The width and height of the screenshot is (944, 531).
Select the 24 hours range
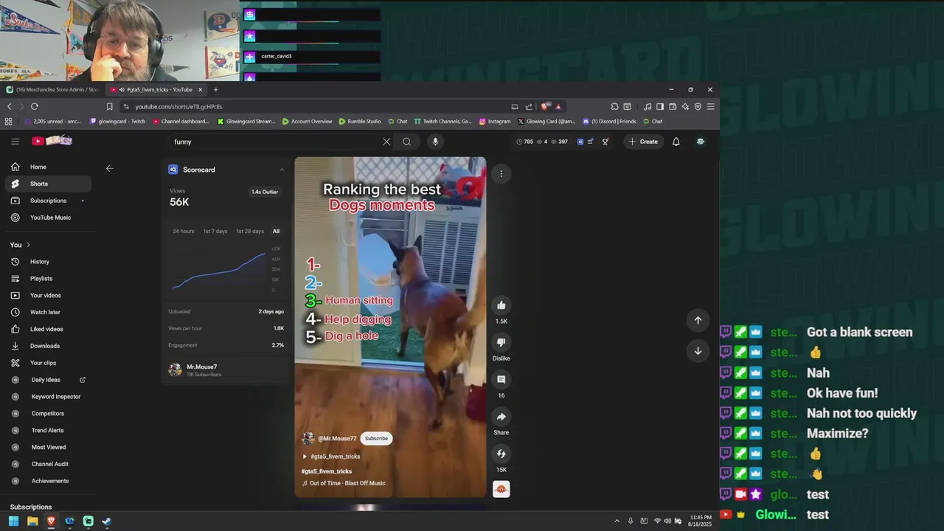click(x=184, y=232)
